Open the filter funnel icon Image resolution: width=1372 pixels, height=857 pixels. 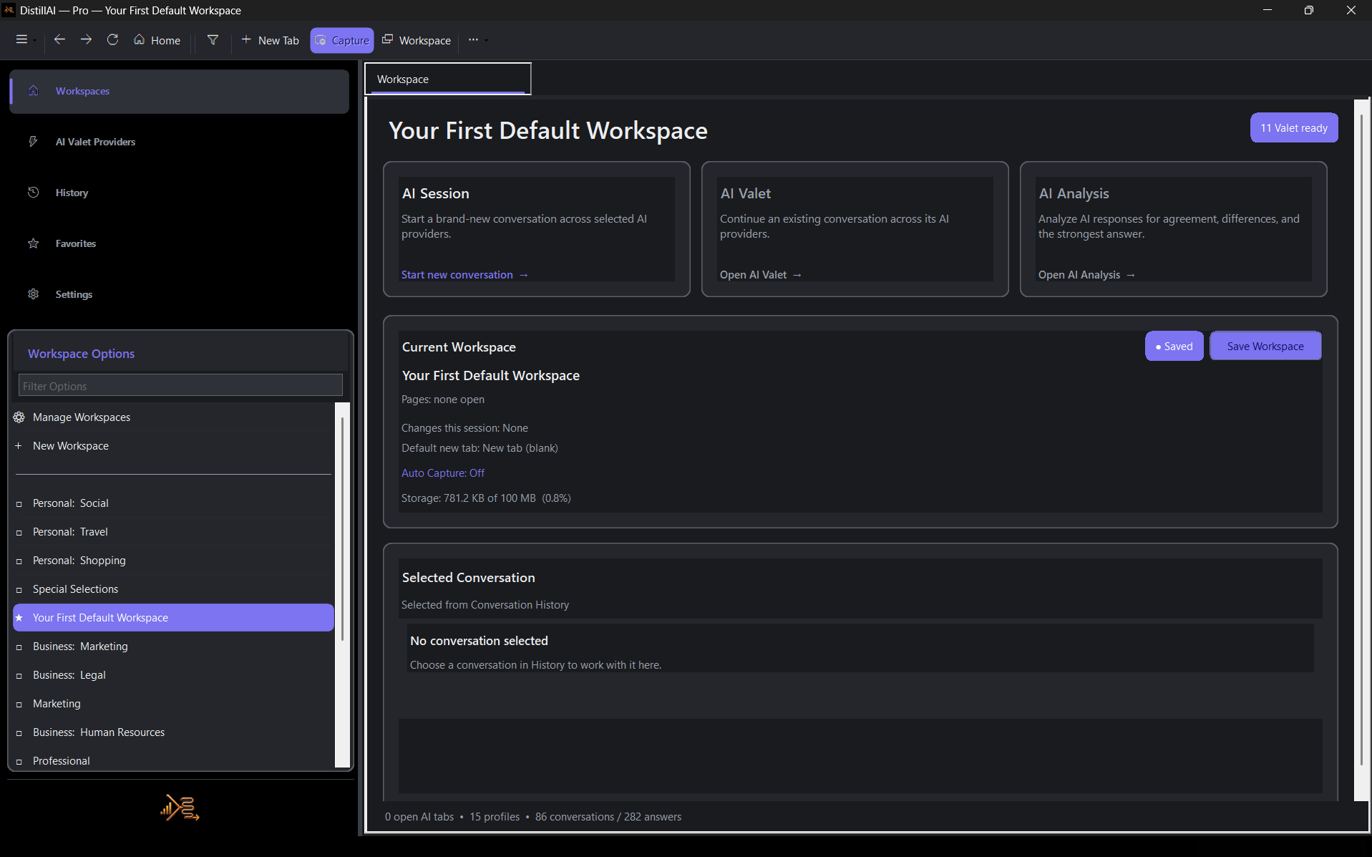(x=213, y=40)
